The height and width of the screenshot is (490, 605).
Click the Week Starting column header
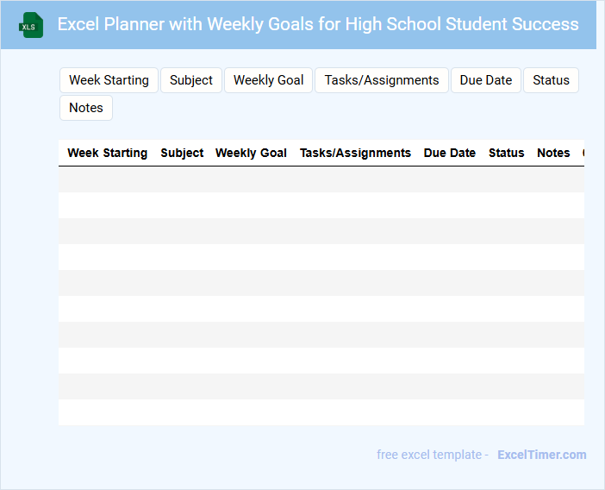[x=108, y=153]
